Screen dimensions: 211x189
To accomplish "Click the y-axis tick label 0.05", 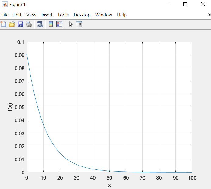I will pyautogui.click(x=19, y=107).
